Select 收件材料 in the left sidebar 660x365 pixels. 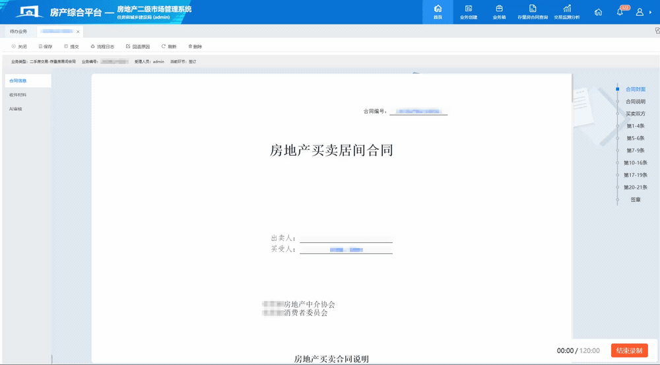click(18, 95)
